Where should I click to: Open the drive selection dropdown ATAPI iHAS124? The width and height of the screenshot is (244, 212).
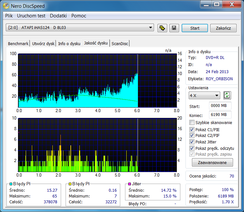[x=80, y=28]
